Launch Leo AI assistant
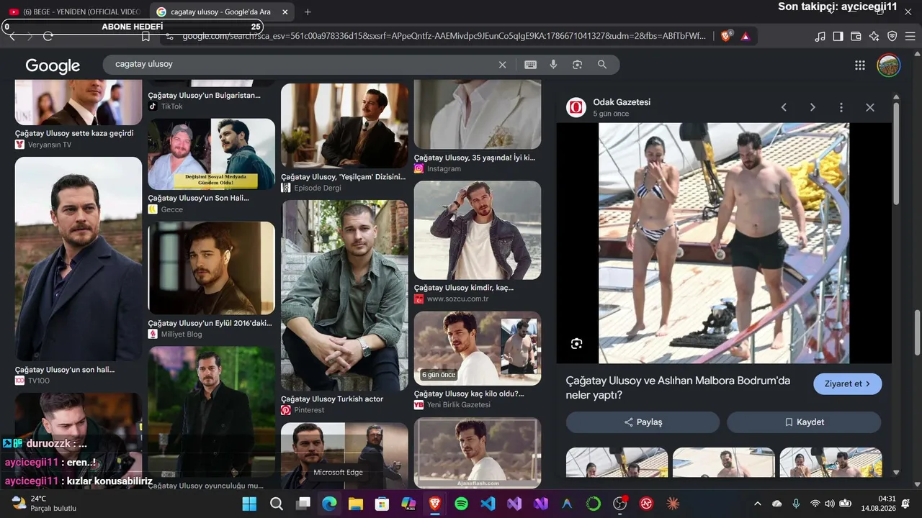Image resolution: width=922 pixels, height=518 pixels. point(874,36)
